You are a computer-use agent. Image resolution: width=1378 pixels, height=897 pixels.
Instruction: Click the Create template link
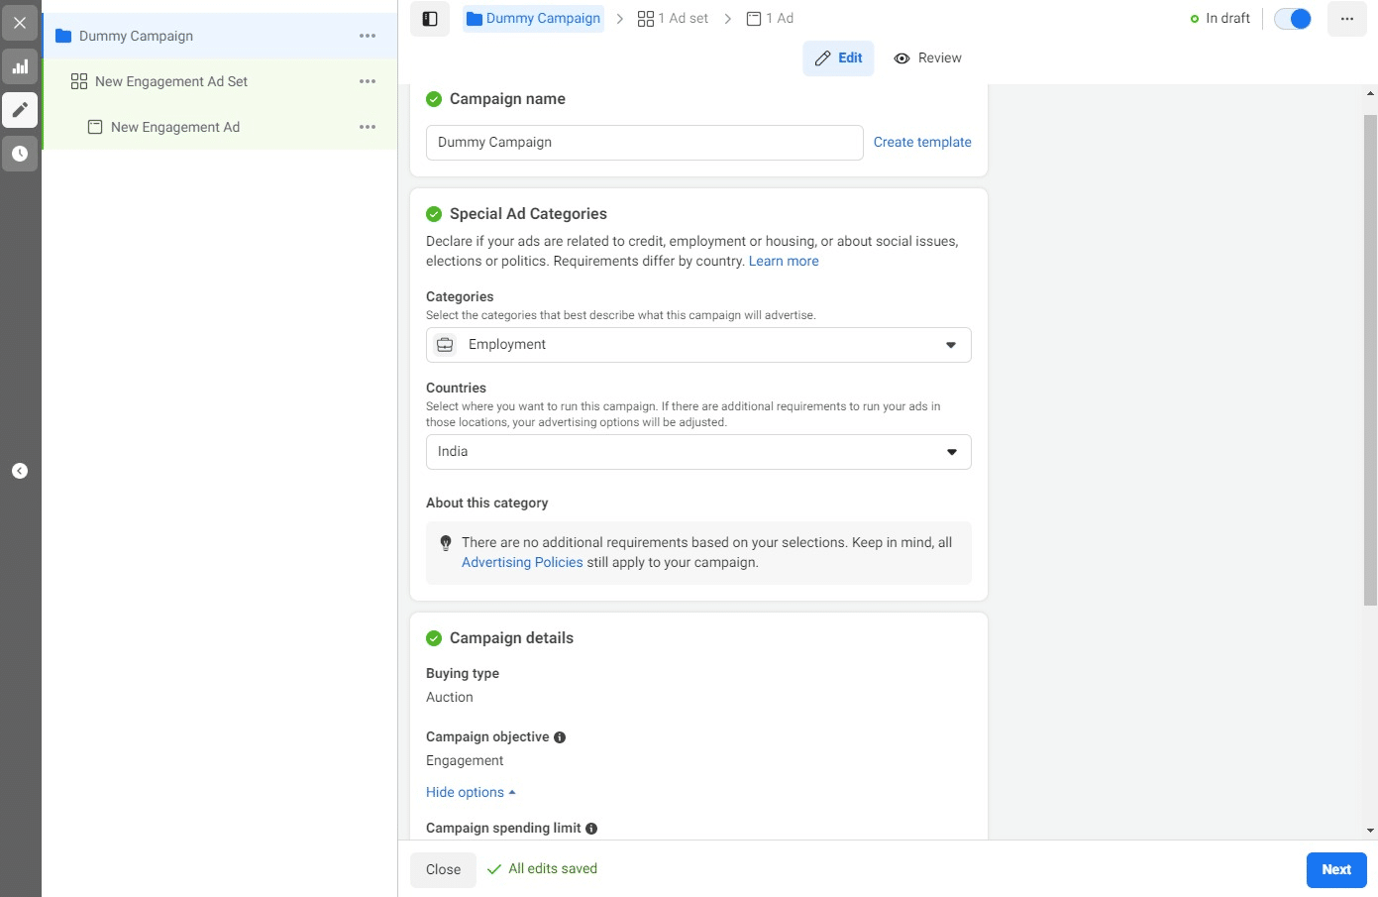coord(922,142)
